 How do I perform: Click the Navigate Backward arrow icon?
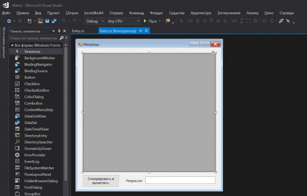click(9, 21)
